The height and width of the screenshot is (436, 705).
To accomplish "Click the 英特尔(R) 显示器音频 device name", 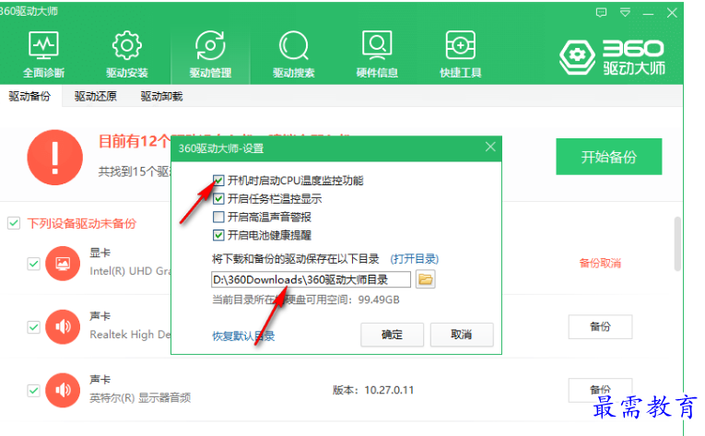I will 140,398.
